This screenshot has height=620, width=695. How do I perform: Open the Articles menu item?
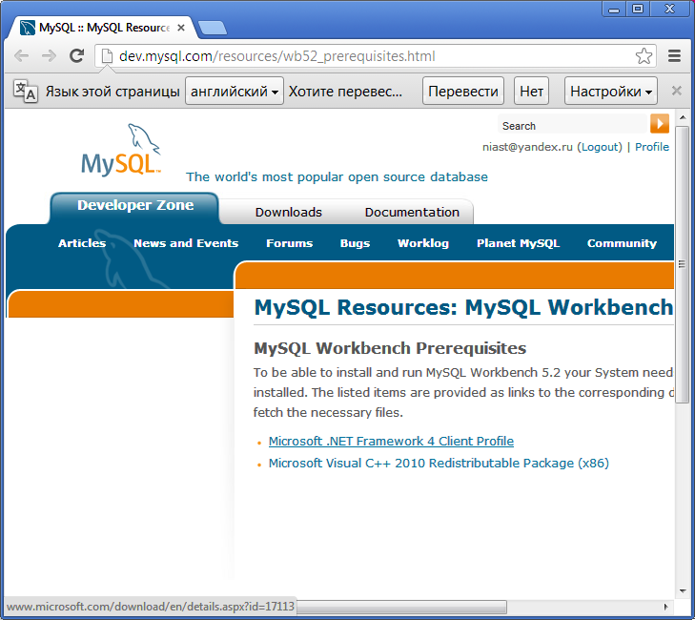(82, 243)
